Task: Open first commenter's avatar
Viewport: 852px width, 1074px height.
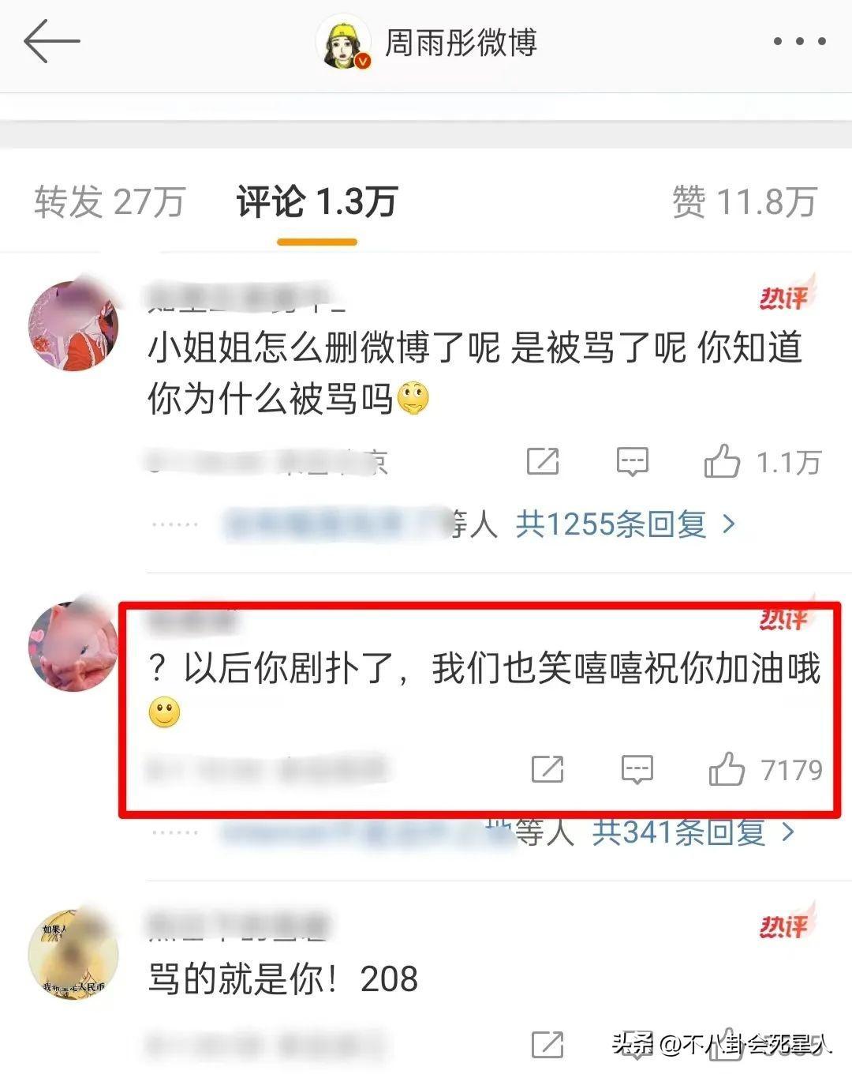Action: [x=73, y=325]
